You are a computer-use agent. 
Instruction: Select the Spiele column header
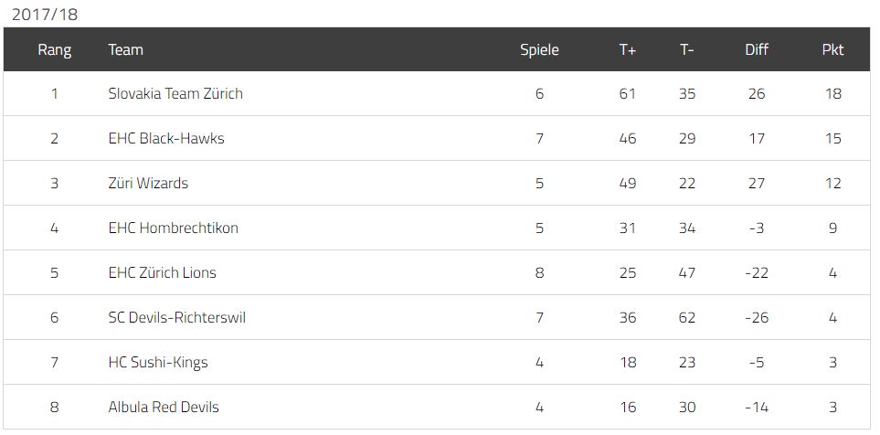[539, 50]
